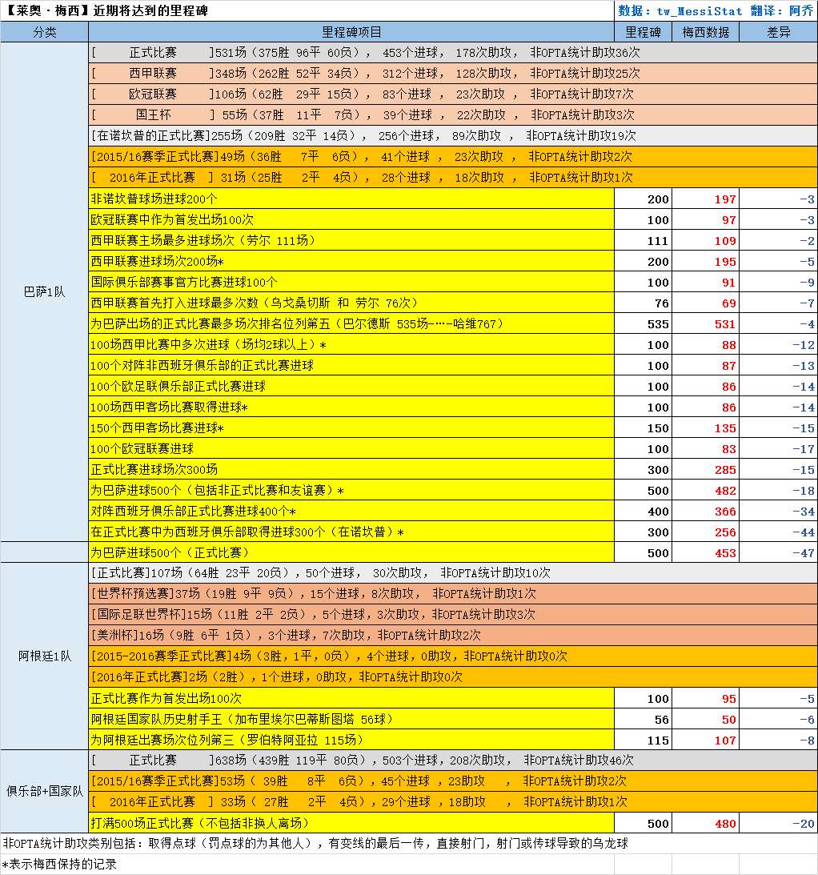This screenshot has height=875, width=818.
Task: Click the 里程碑项目 column header
Action: 351,32
